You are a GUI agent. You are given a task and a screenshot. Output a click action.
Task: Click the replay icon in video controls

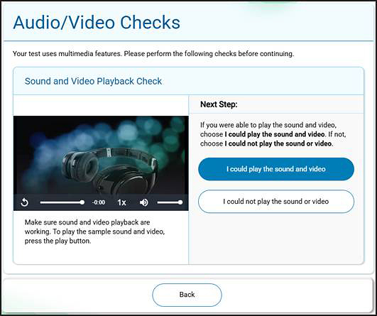click(x=24, y=202)
